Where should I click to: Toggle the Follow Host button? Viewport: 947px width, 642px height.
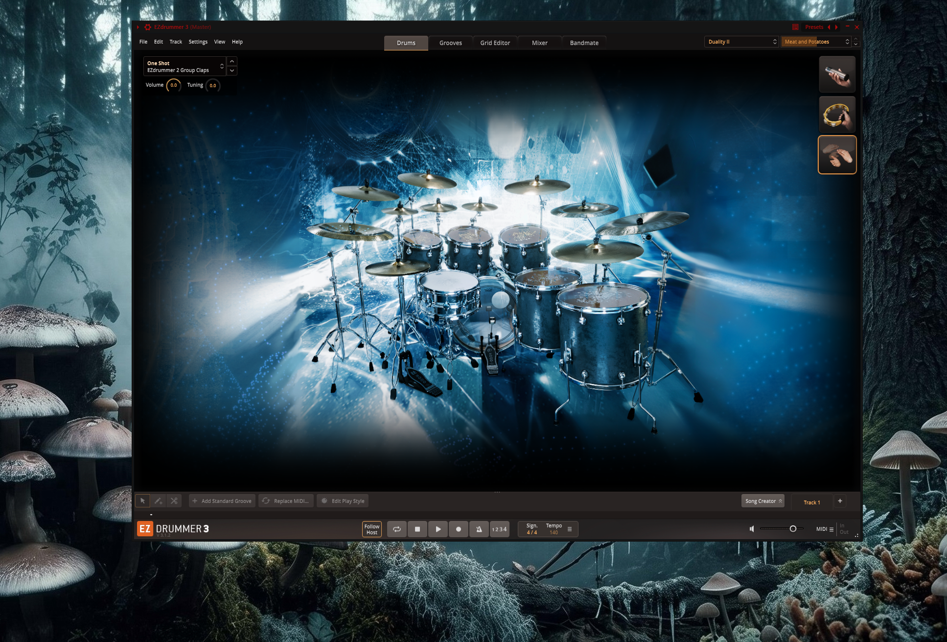click(372, 529)
